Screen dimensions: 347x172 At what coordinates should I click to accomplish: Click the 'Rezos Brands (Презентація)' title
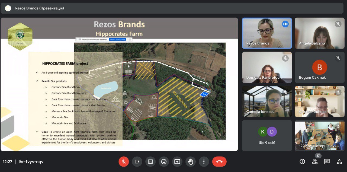click(x=40, y=8)
